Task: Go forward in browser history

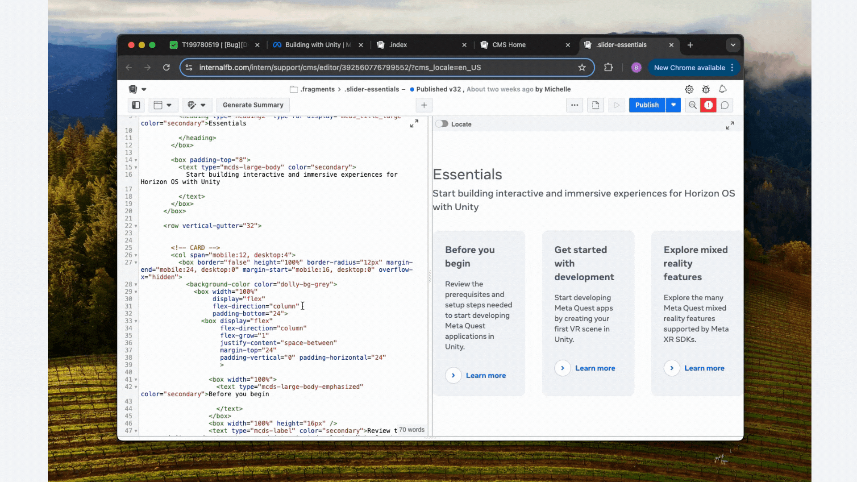Action: [147, 67]
